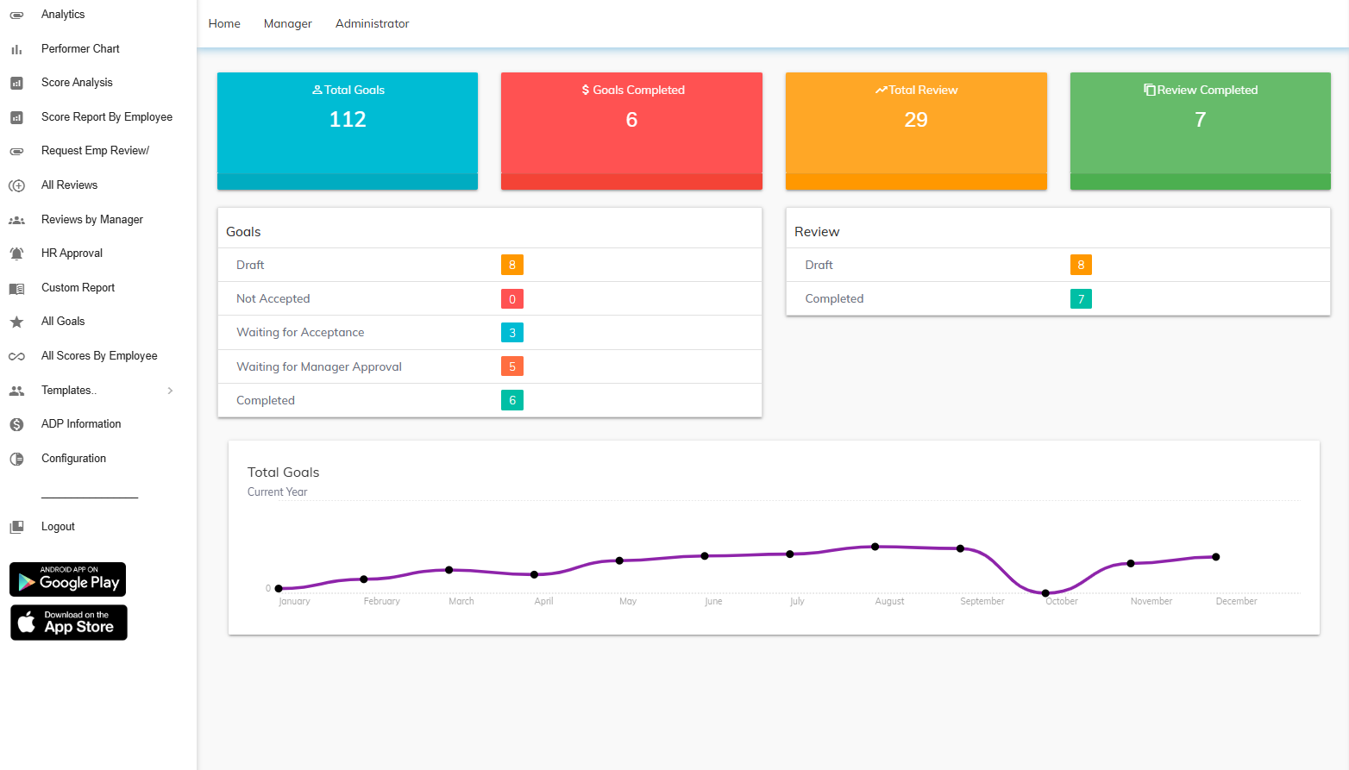1349x770 pixels.
Task: Click the Waiting for Manager Approval badge 5
Action: click(512, 366)
